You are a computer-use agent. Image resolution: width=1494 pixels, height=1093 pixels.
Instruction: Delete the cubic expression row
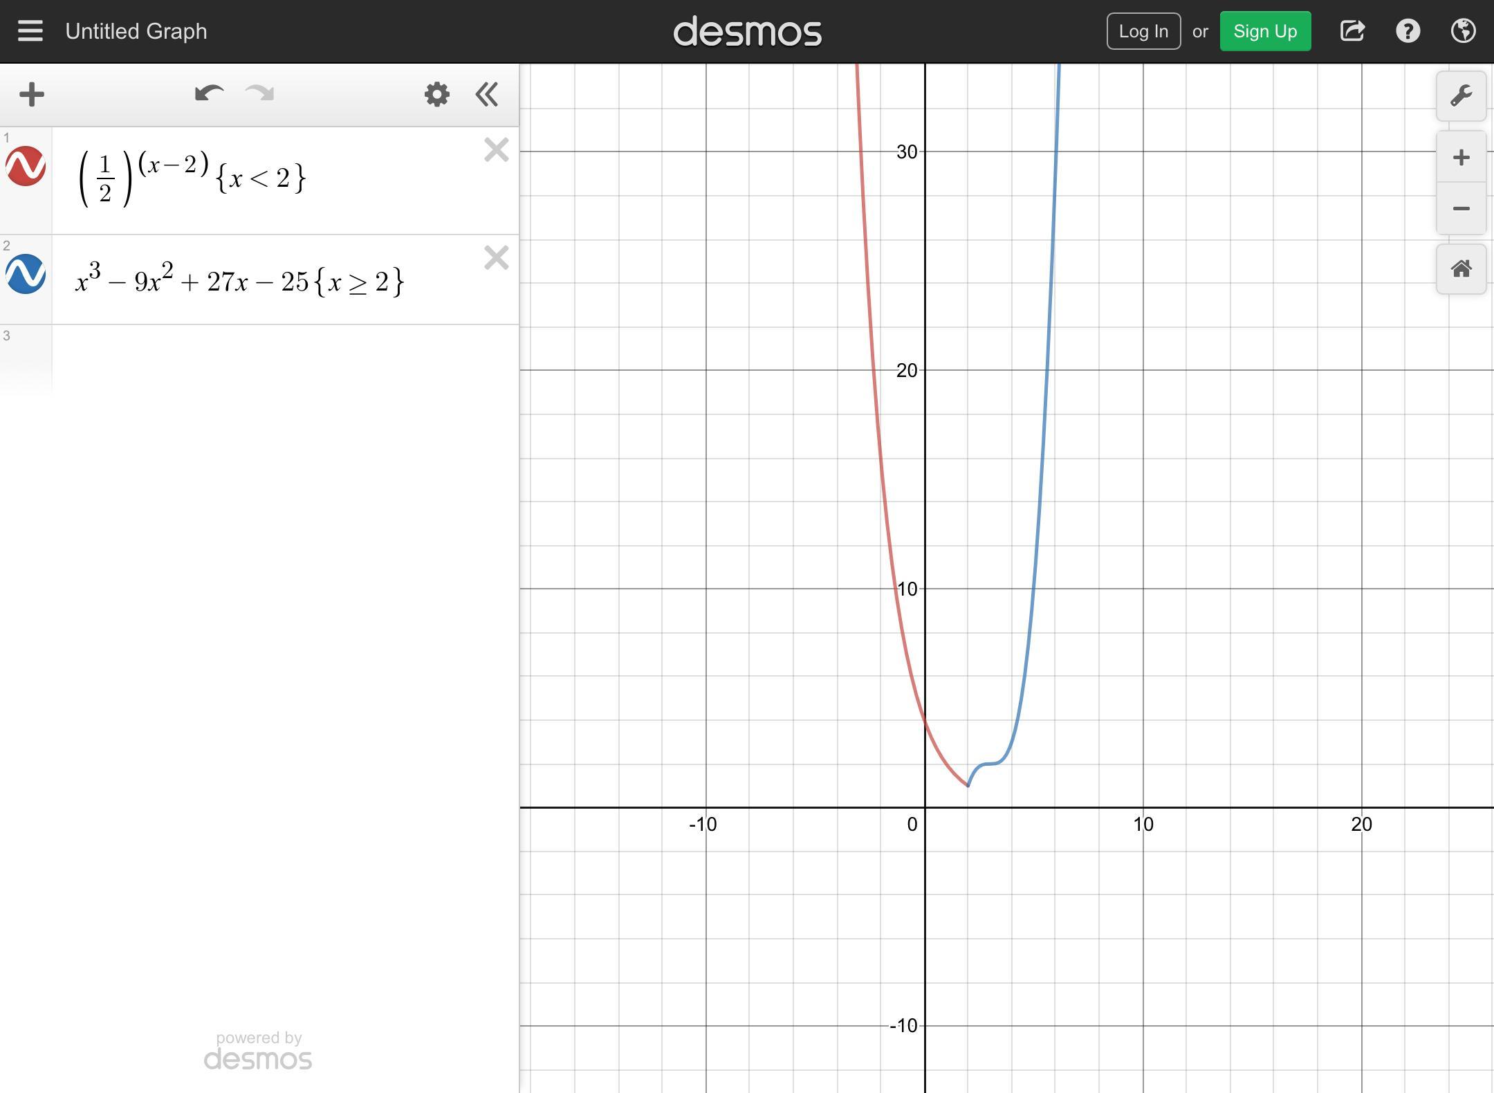(496, 258)
